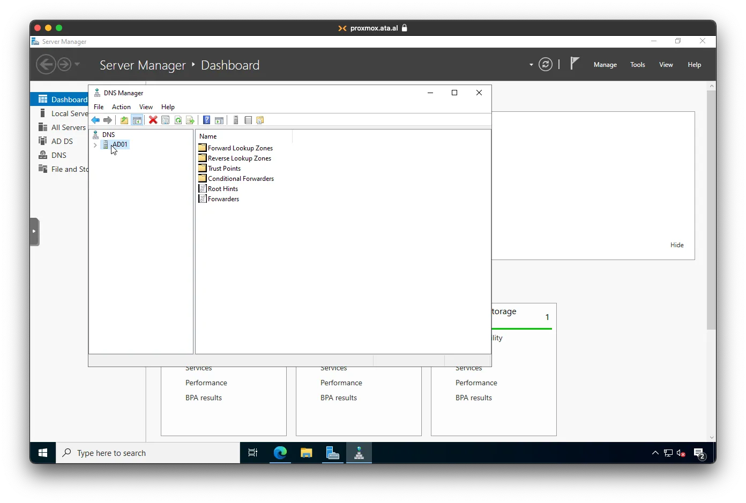Click Performance in the right role tile
This screenshot has height=503, width=746.
[476, 383]
